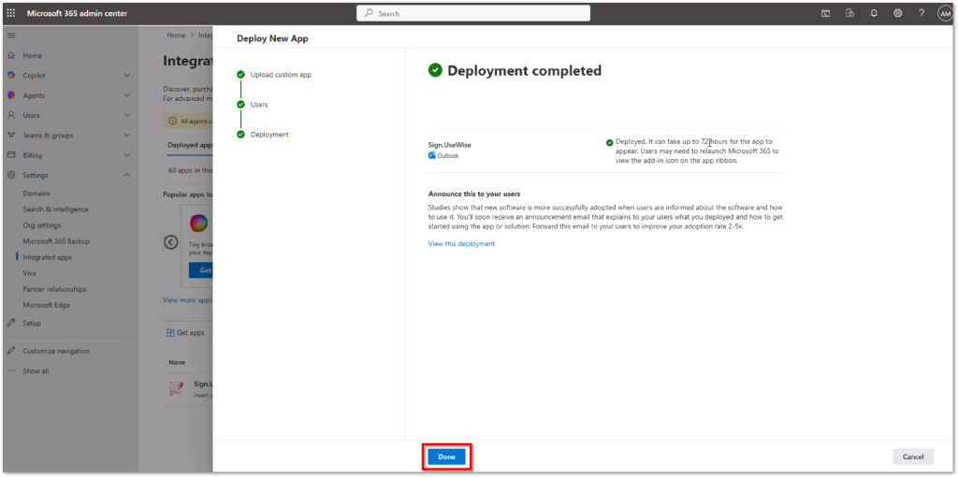This screenshot has width=958, height=477.
Task: Click the previous arrow in popular apps carousel
Action: coord(171,242)
